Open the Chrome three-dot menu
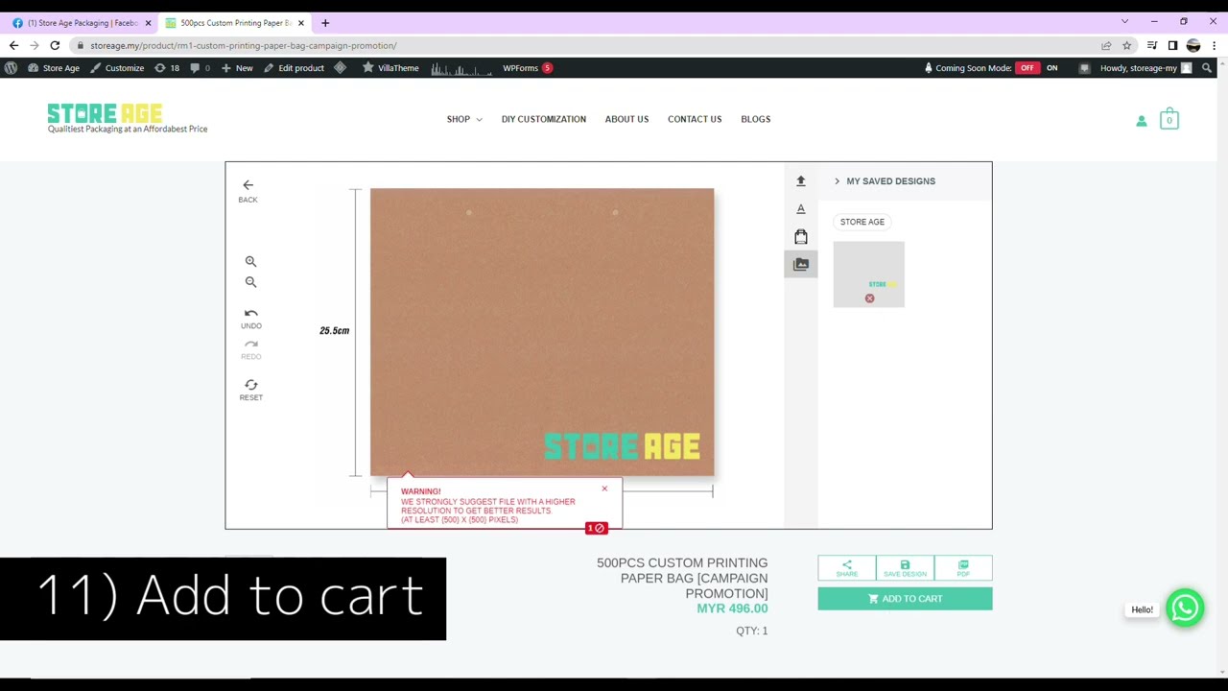Screen dimensions: 1228x691 coord(1214,45)
